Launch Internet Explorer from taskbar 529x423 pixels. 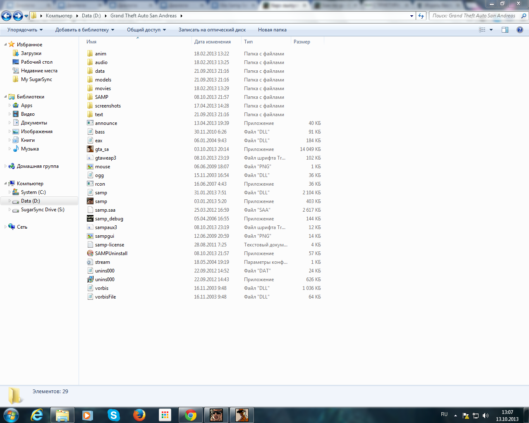pyautogui.click(x=37, y=415)
